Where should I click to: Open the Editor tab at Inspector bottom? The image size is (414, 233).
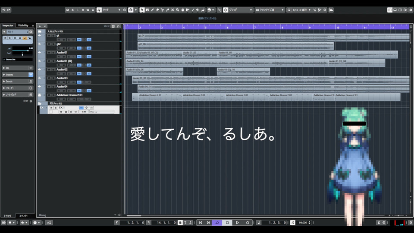[x=24, y=216]
